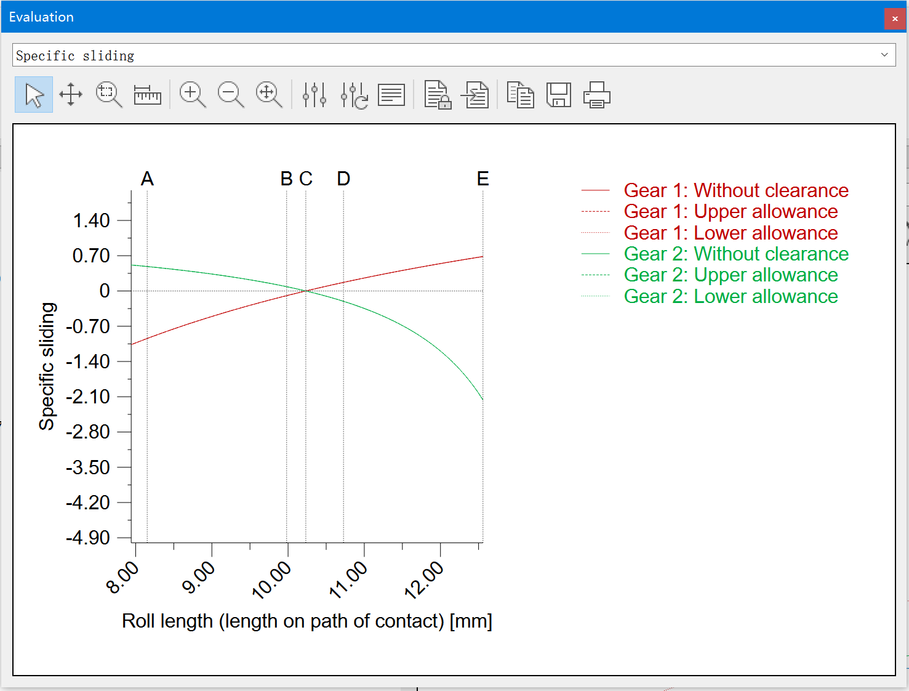The width and height of the screenshot is (909, 691).
Task: Click the zoom out magnifier icon
Action: 231,95
